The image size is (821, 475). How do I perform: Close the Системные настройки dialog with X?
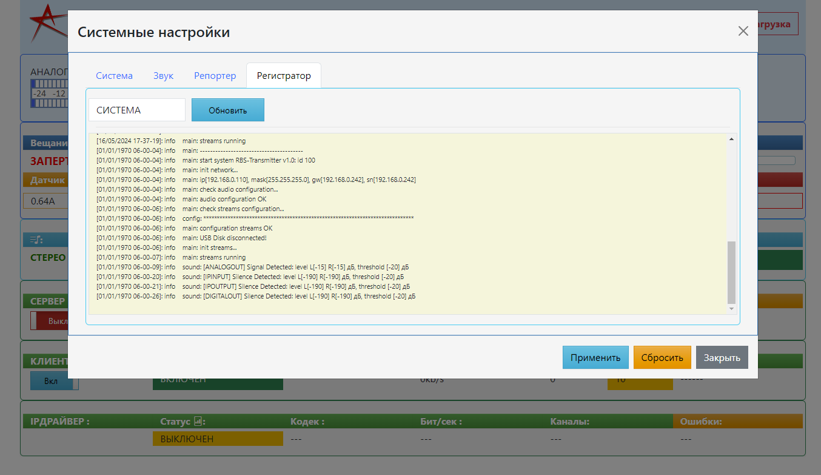[743, 32]
